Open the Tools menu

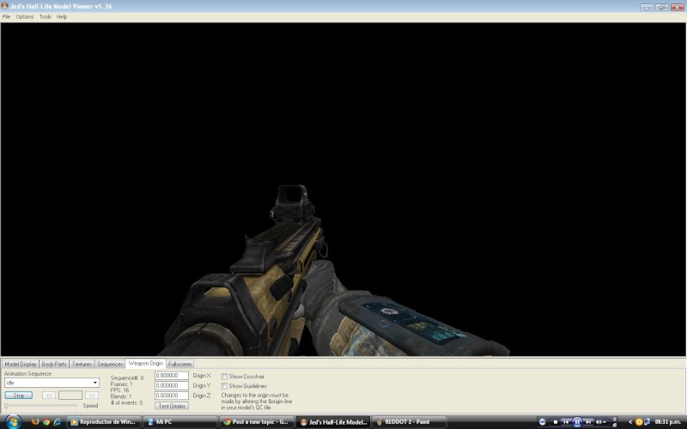[x=46, y=16]
